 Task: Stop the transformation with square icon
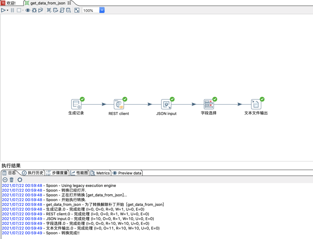pos(19,10)
